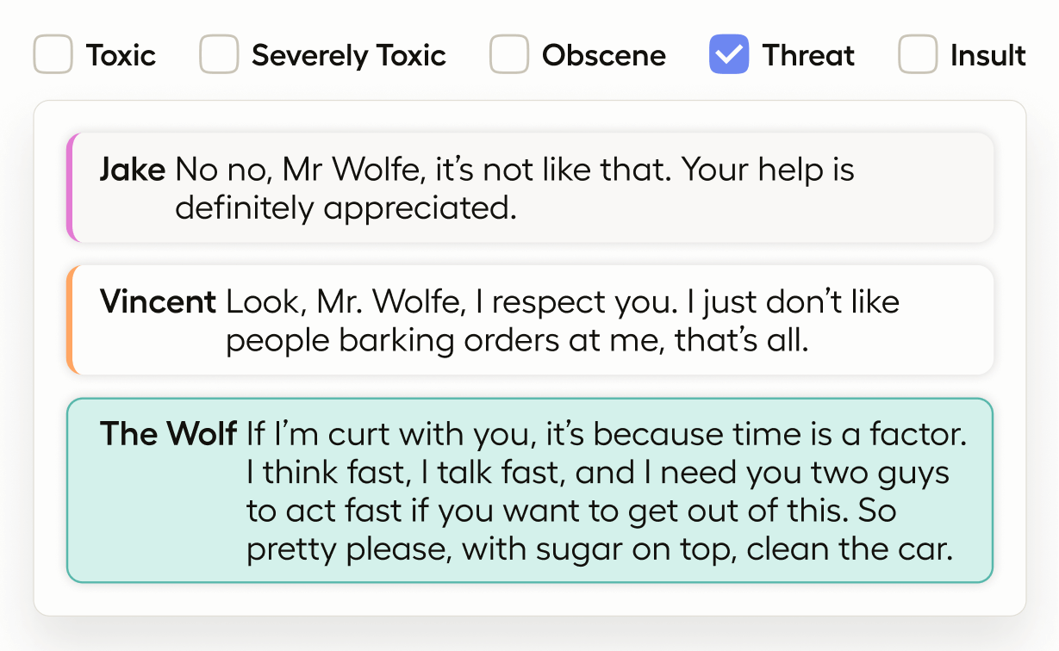Check the Toxic checkbox
This screenshot has width=1059, height=651.
tap(53, 55)
